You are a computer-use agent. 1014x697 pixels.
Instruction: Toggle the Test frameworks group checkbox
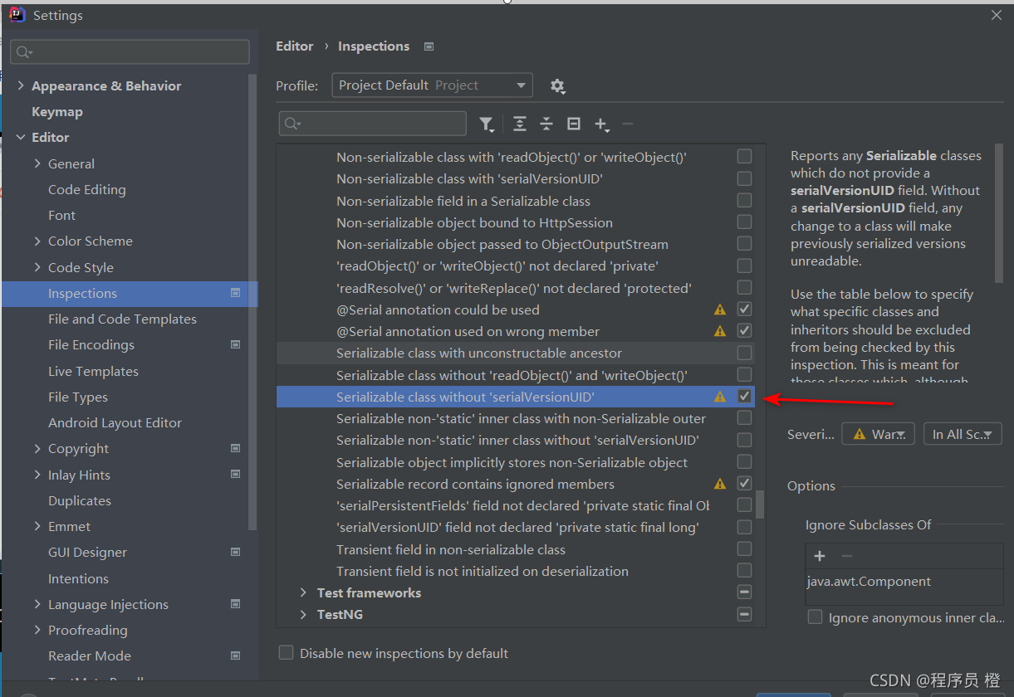click(744, 592)
